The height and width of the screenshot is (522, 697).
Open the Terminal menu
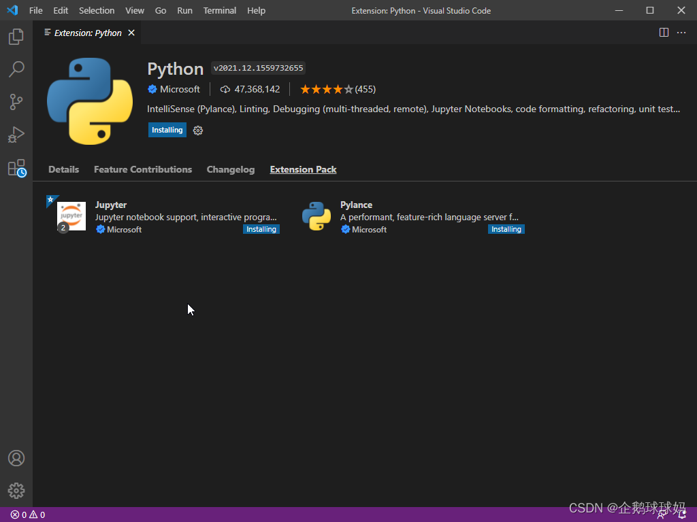click(x=219, y=10)
